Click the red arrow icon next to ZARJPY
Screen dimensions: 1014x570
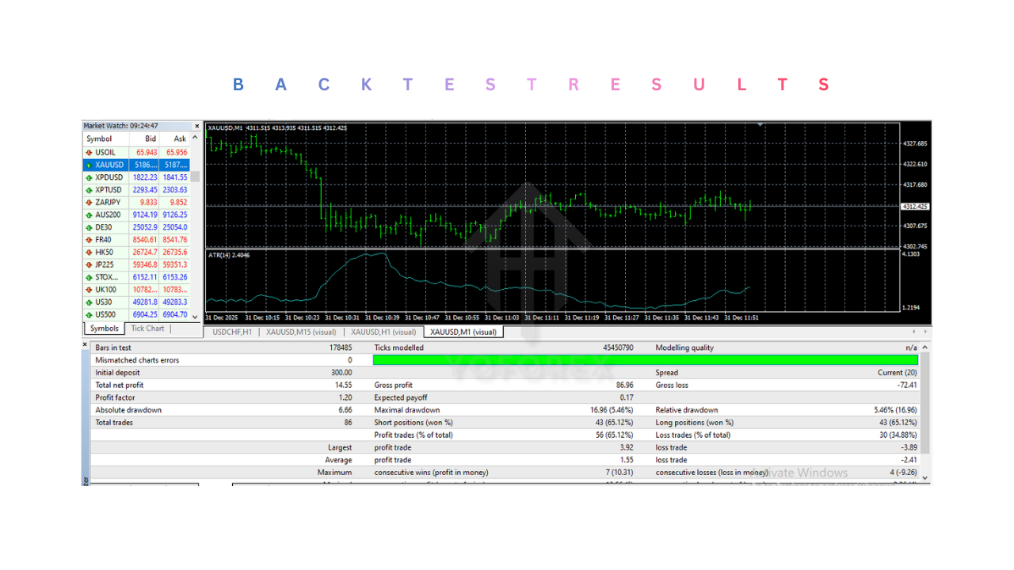(88, 202)
